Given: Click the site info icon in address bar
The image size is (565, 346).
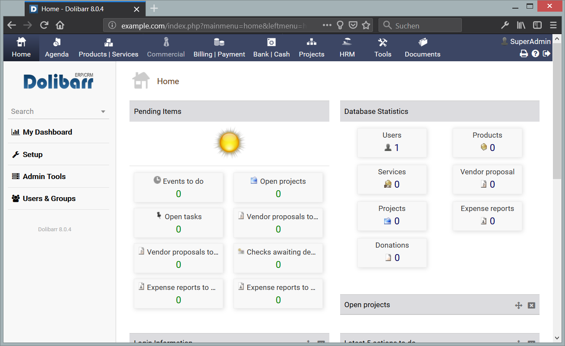Looking at the screenshot, I should tap(112, 25).
